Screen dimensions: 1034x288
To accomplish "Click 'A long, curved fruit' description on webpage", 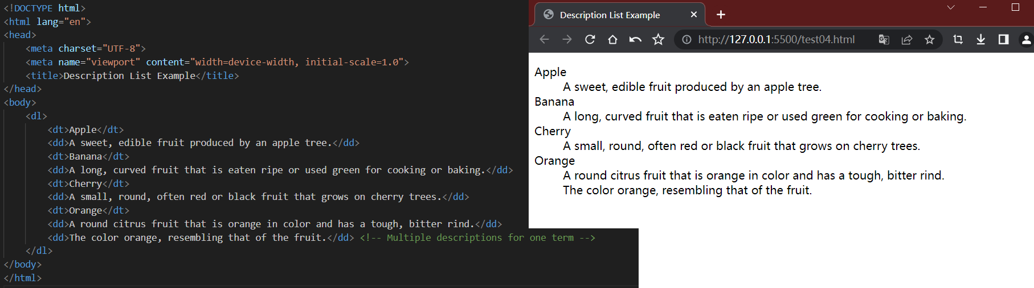I will point(765,116).
